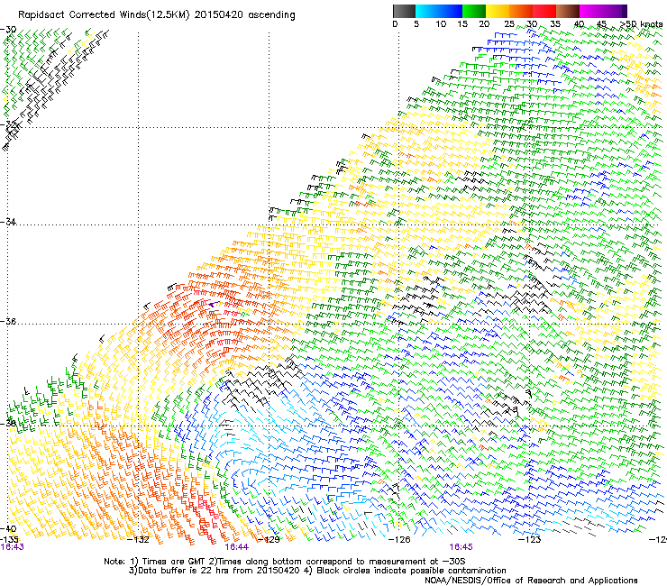Screen dimensions: 667x586
Task: Click the legend '25' knots tick label
Action: click(508, 24)
